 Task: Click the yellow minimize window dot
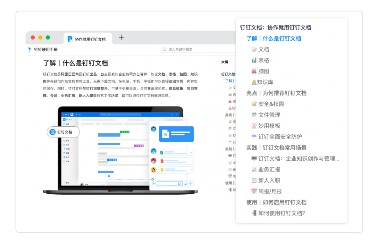(x=40, y=37)
